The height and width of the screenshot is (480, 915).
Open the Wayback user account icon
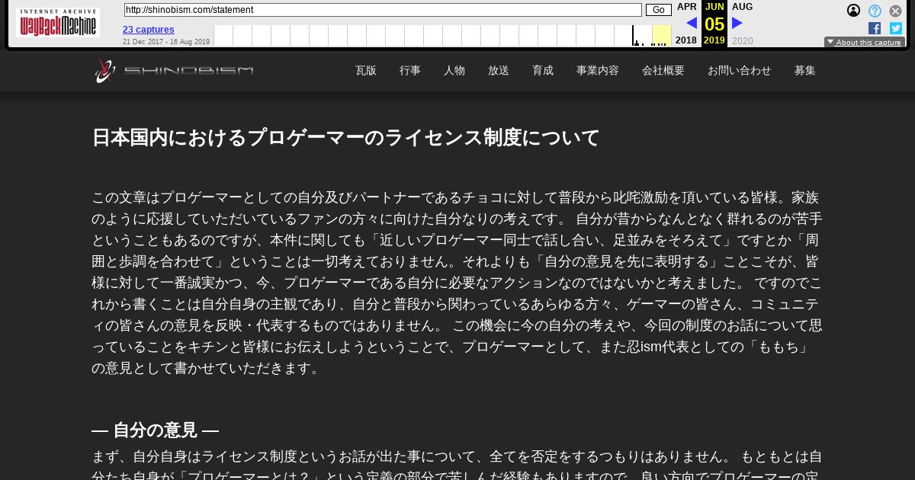pyautogui.click(x=854, y=11)
